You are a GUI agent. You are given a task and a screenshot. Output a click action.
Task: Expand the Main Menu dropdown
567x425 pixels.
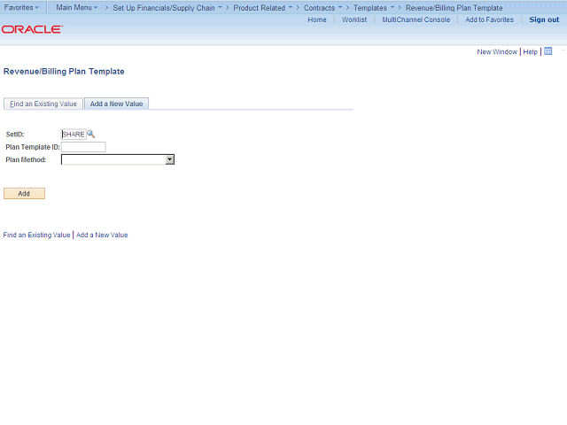coord(77,7)
